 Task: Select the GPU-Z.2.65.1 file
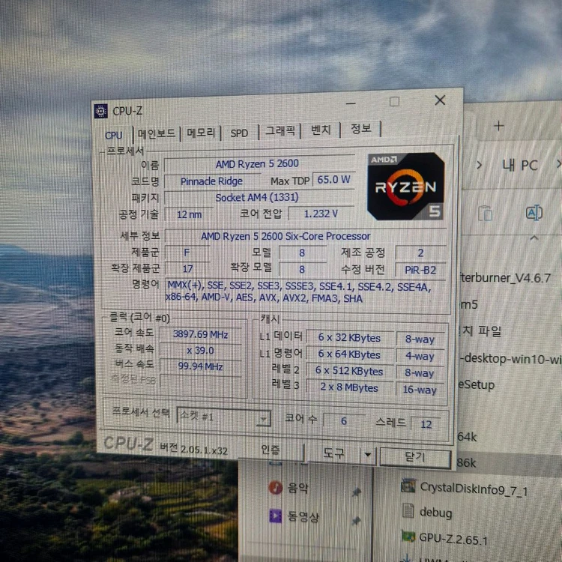tap(453, 539)
